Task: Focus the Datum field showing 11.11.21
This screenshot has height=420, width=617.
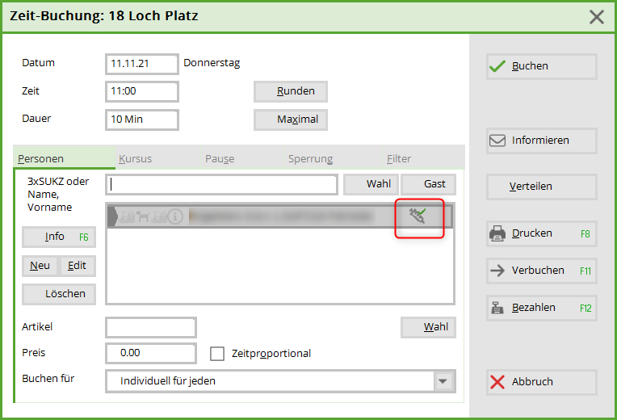Action: [x=142, y=64]
